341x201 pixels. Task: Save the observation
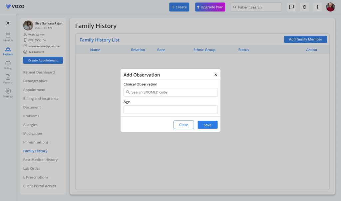click(207, 125)
